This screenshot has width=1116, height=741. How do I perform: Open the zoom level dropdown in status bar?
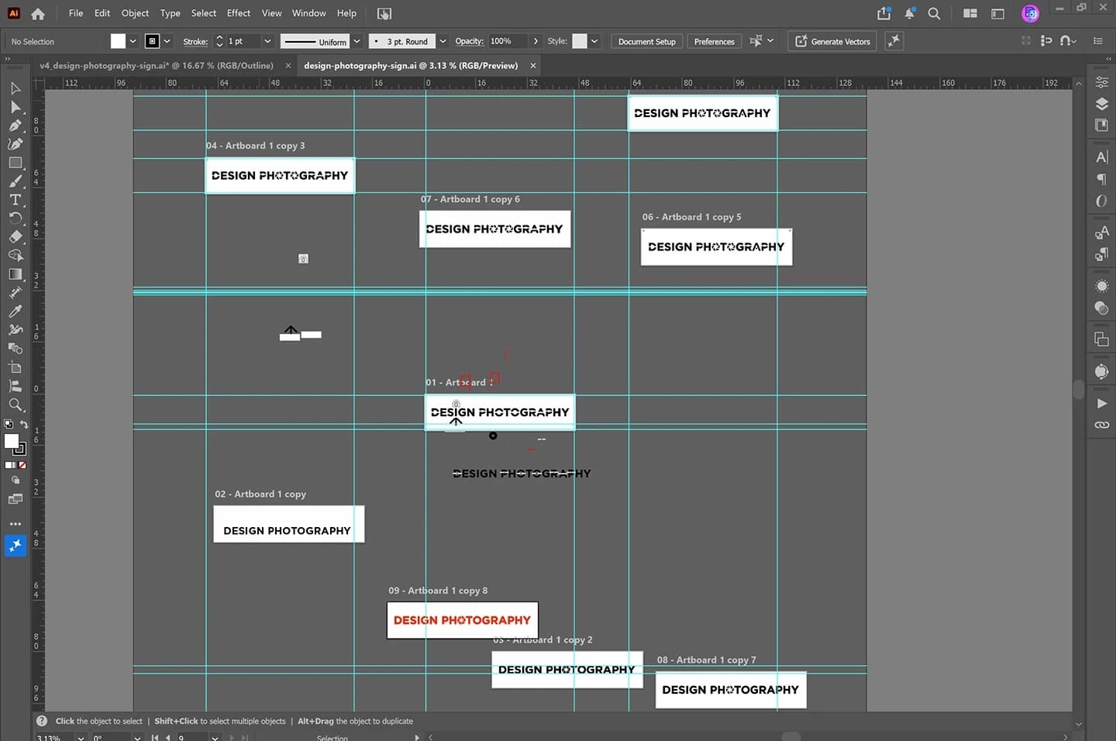[81, 738]
